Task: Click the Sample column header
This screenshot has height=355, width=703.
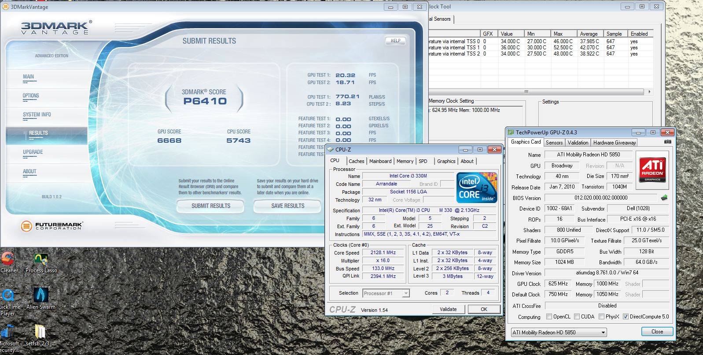Action: tap(615, 34)
